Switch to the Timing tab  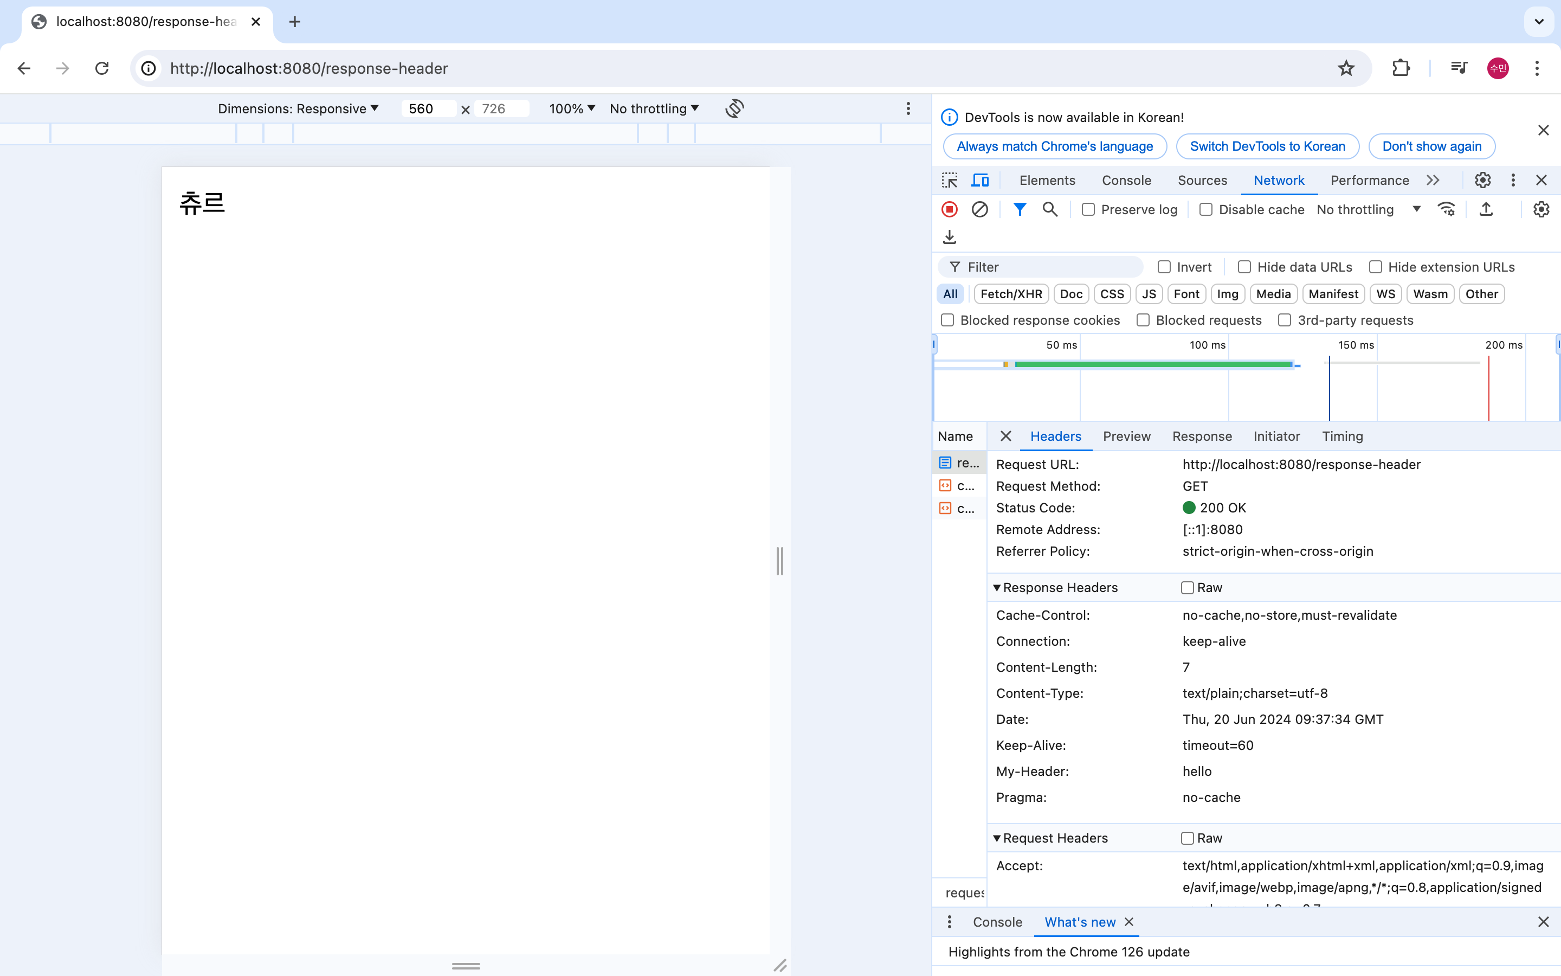[1341, 436]
